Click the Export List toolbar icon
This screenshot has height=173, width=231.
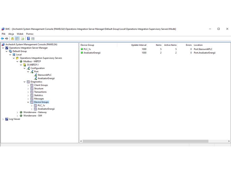[x=23, y=39]
